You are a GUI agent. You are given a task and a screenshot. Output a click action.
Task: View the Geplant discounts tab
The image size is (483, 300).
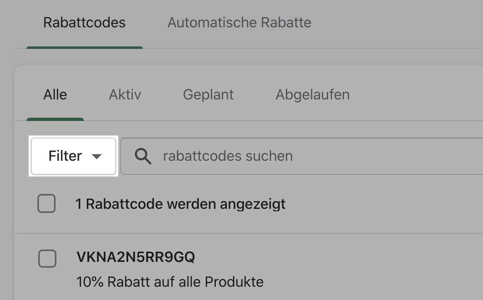click(208, 95)
